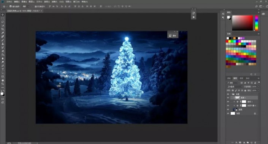This screenshot has height=144, width=268.
Task: Click the play button in collapsed Actions panel
Action: (193, 17)
